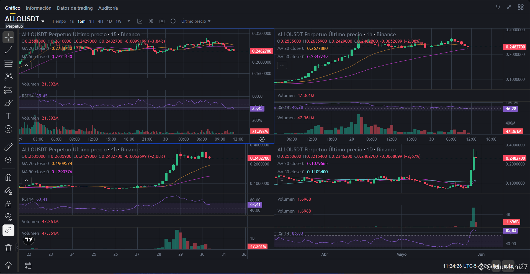530x274 pixels.
Task: Take a chart snapshot with camera icon
Action: point(162,21)
